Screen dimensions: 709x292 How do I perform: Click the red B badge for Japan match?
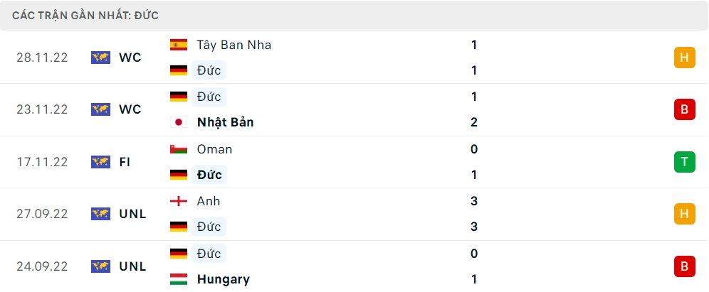(x=684, y=109)
